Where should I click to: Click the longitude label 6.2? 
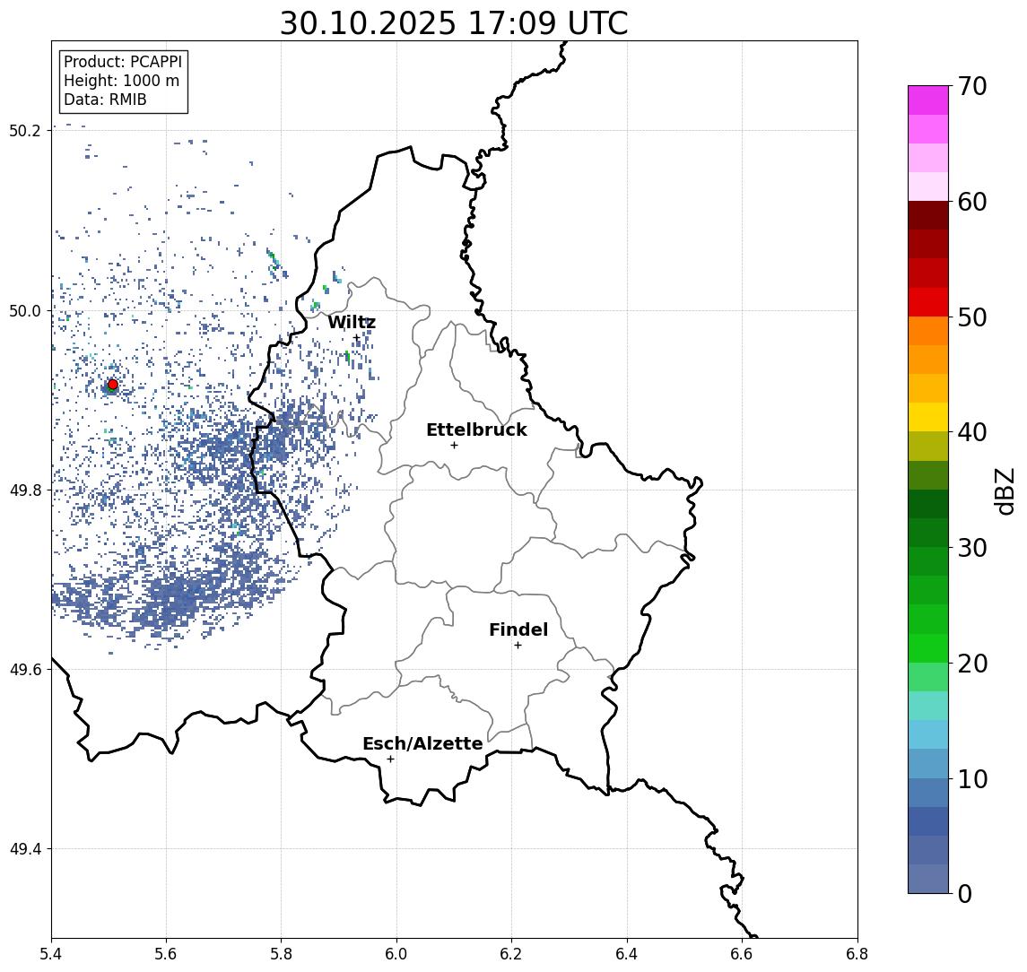coord(511,954)
